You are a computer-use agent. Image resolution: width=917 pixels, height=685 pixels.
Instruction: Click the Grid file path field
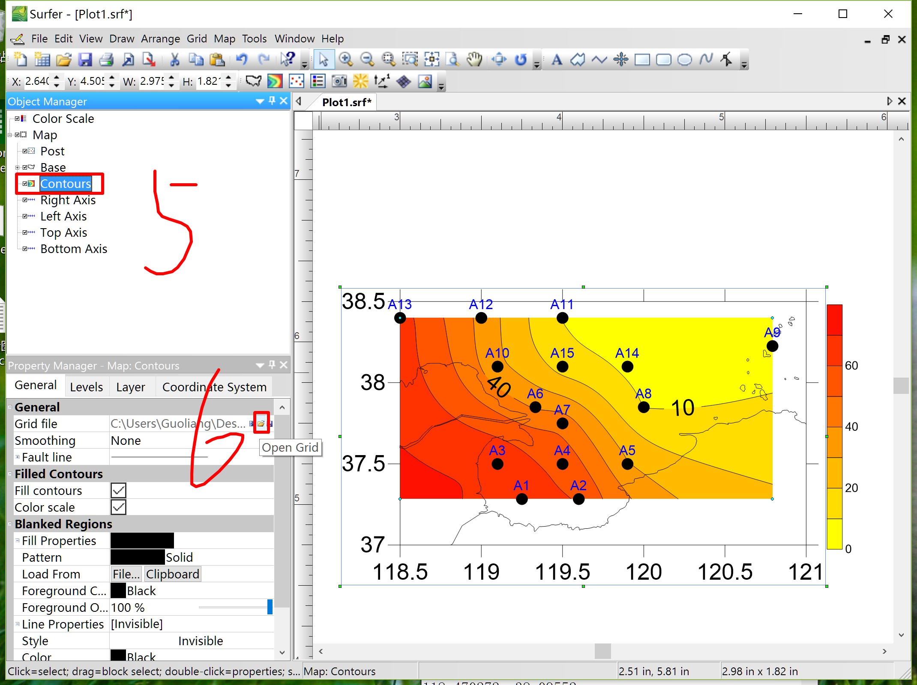click(179, 423)
